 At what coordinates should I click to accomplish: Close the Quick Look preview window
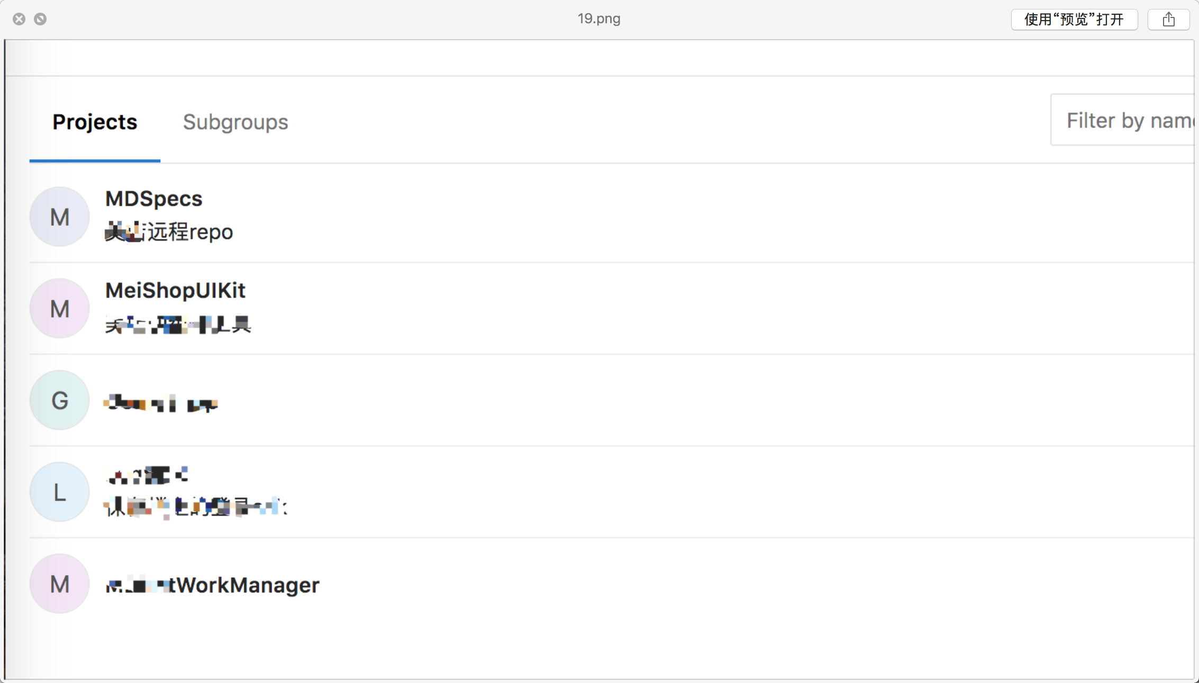(x=19, y=19)
